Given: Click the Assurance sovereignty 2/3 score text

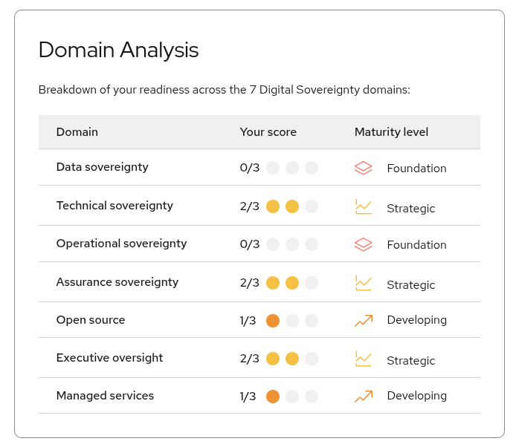Looking at the screenshot, I should [250, 283].
